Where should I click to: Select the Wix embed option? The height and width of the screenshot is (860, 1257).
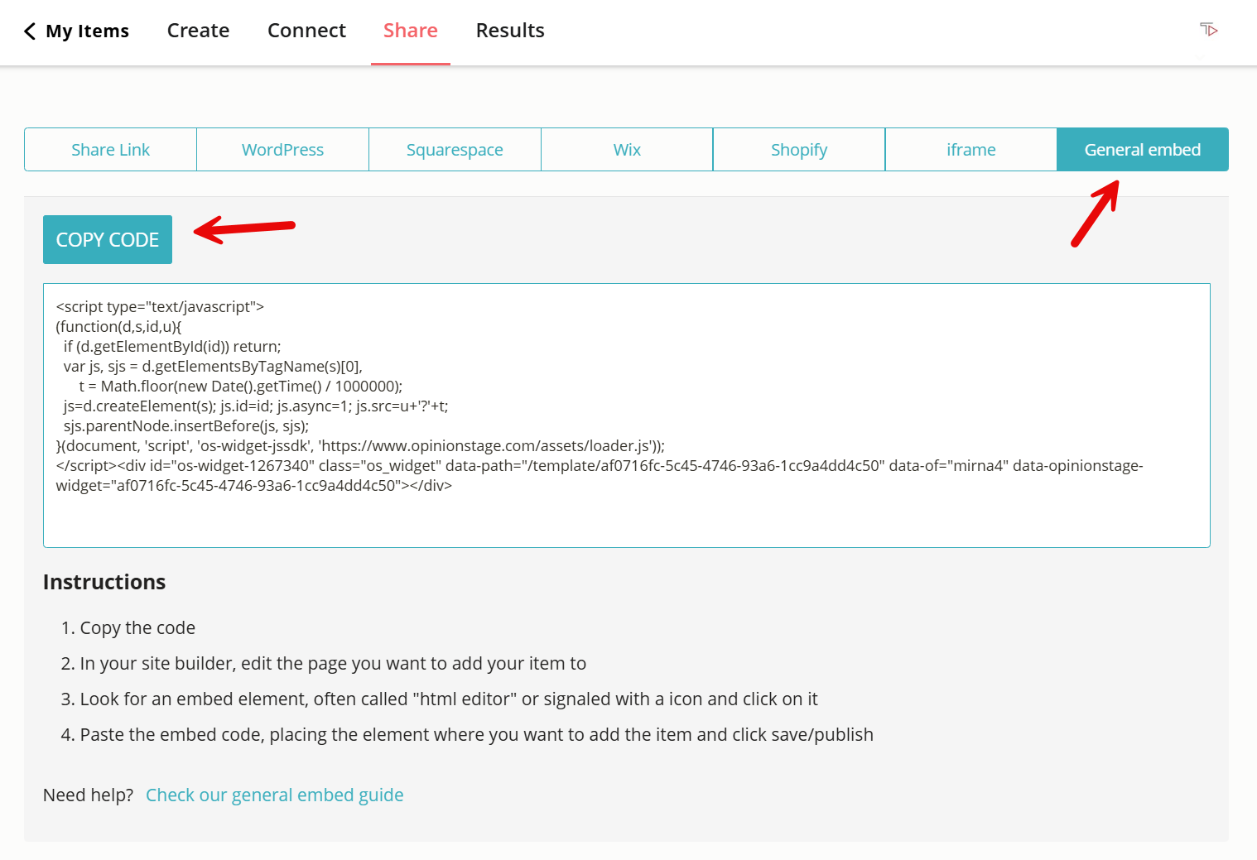click(x=627, y=149)
